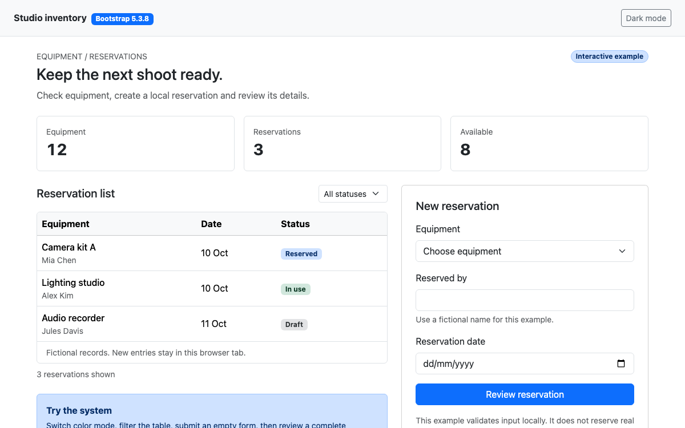Expand the Choose equipment dropdown
The width and height of the screenshot is (685, 428).
(525, 251)
